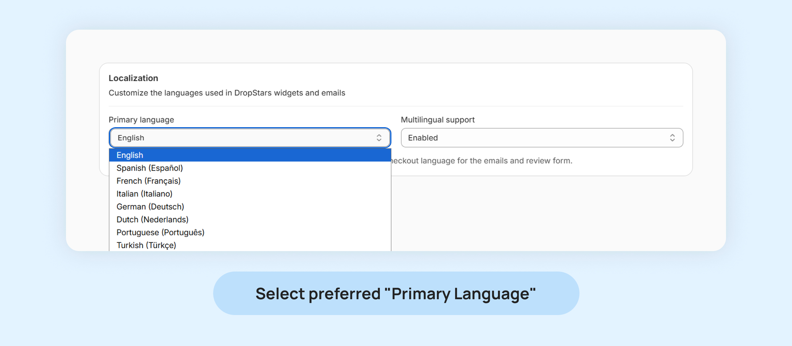Choose Turkish (Türkçe) language option
The width and height of the screenshot is (792, 346).
(x=146, y=245)
